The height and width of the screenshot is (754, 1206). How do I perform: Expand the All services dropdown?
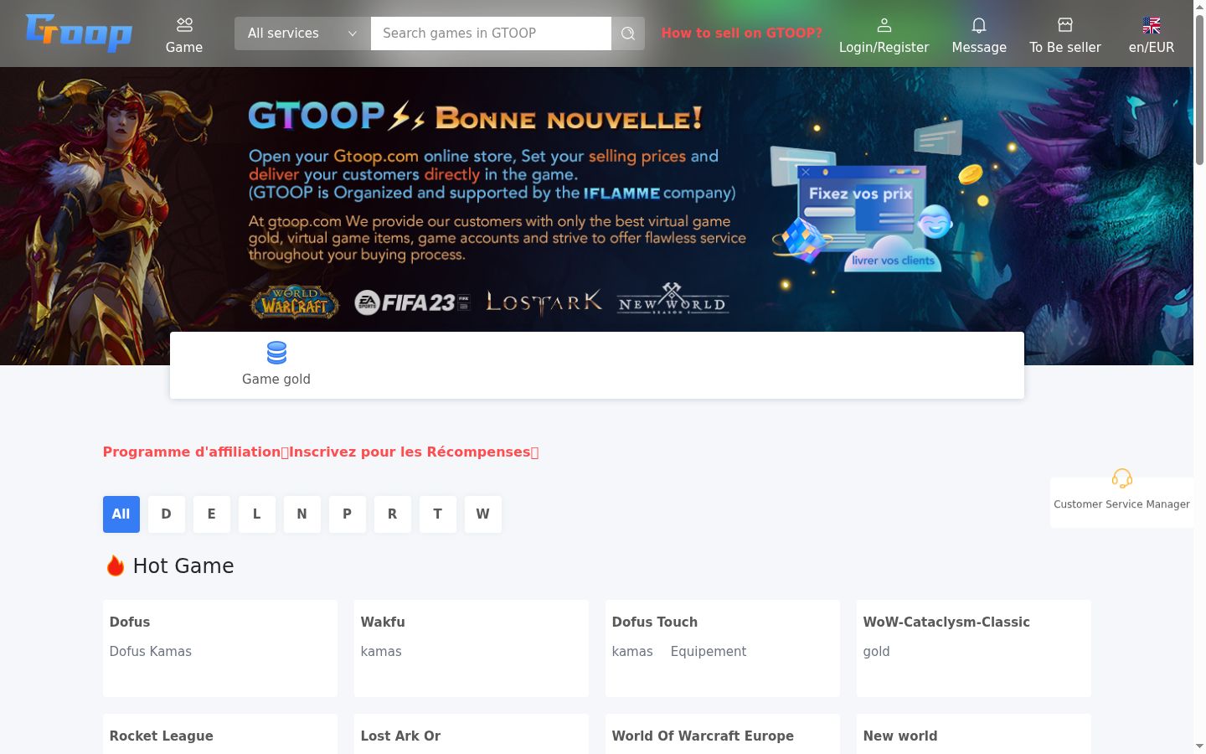tap(302, 34)
